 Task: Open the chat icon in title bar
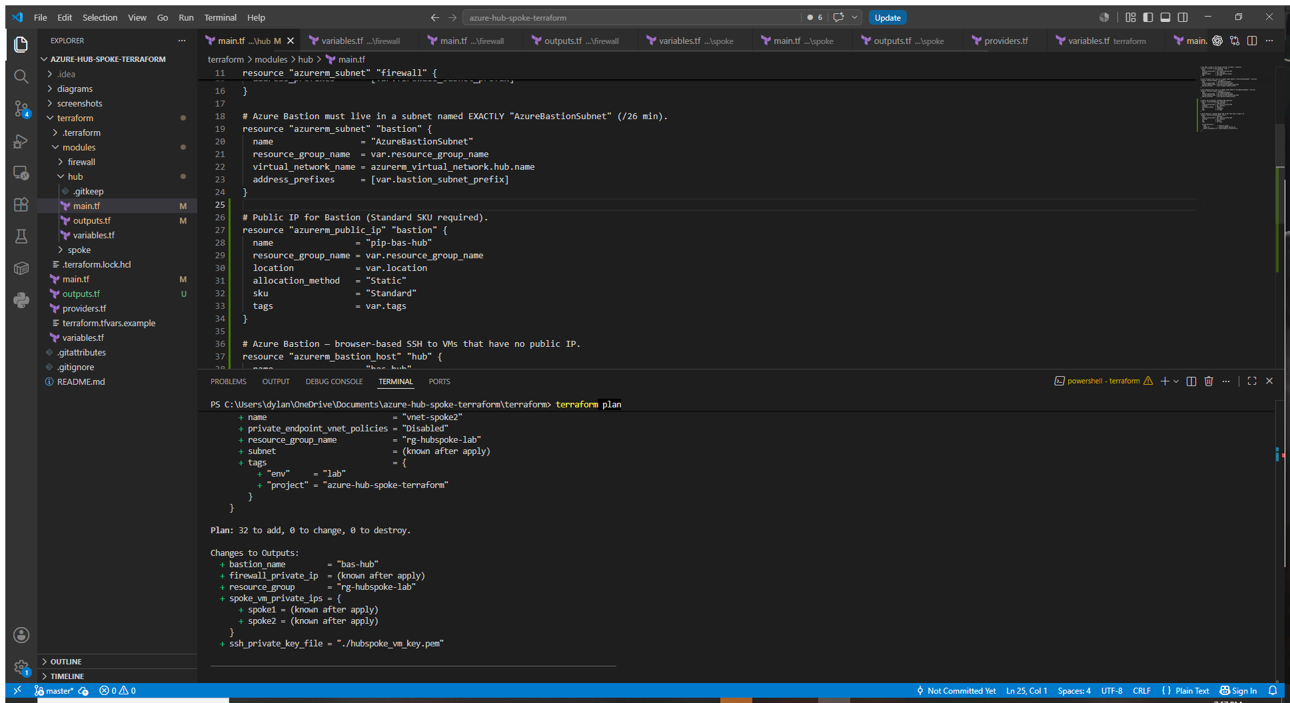tap(838, 17)
